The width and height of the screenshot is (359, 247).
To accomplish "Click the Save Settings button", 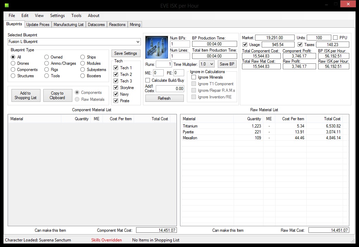I will (126, 53).
